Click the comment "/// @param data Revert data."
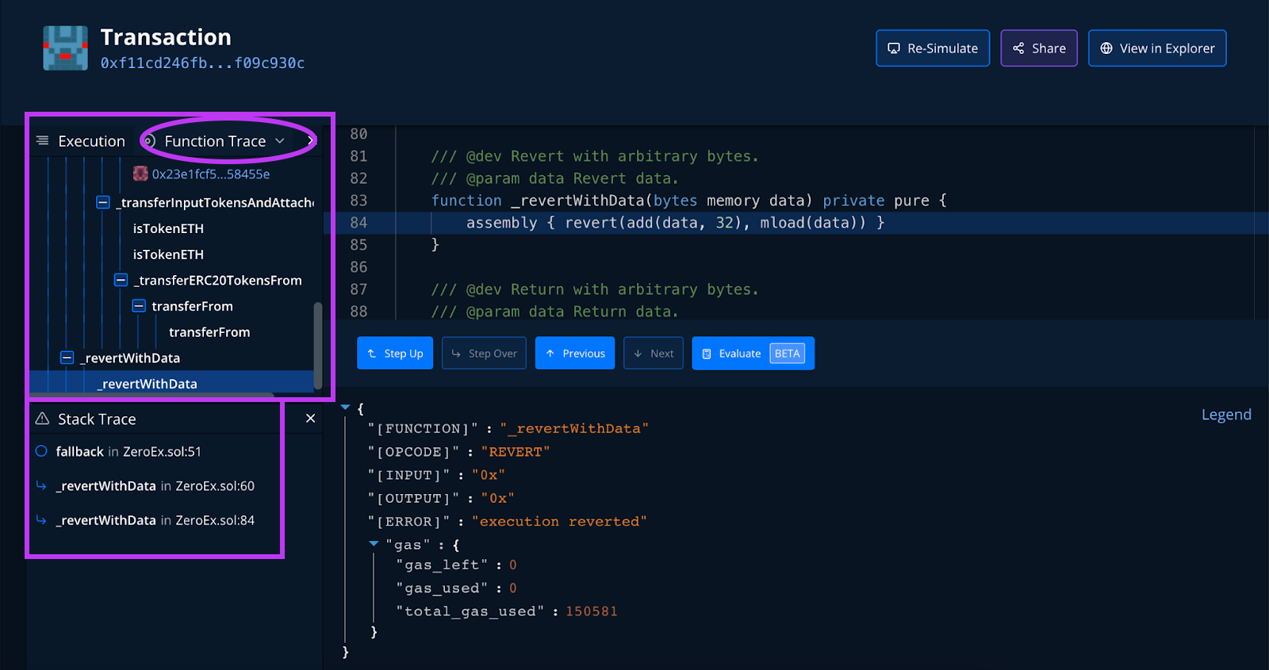The image size is (1269, 670). pos(555,178)
